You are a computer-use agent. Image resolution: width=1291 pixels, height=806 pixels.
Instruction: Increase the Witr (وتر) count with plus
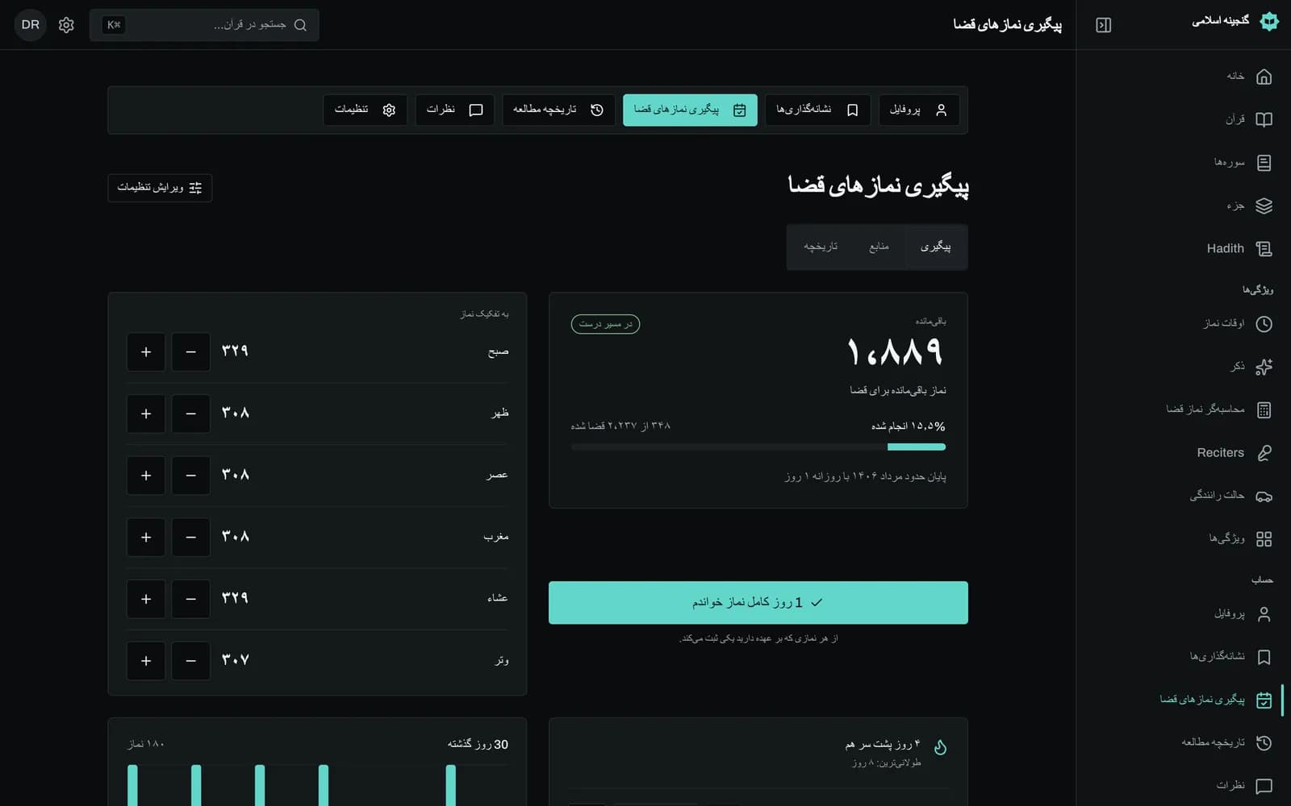[x=146, y=661]
